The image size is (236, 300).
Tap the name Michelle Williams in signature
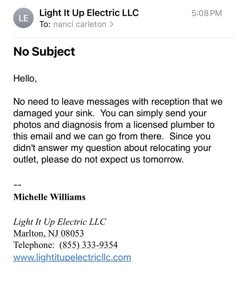(x=50, y=197)
